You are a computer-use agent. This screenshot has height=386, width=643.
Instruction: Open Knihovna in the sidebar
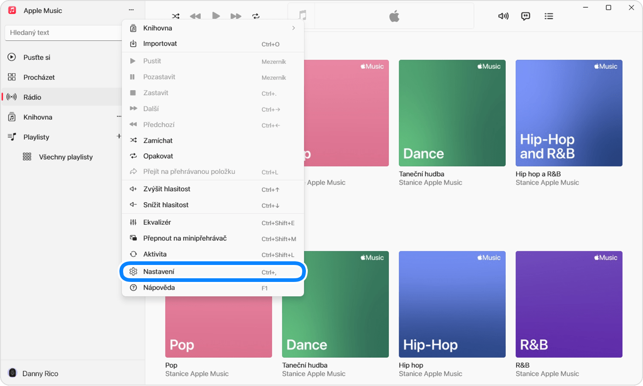(x=62, y=117)
